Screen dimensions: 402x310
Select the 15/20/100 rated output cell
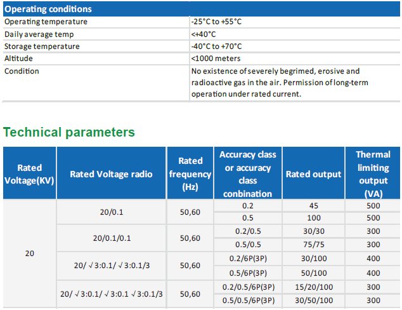point(314,287)
